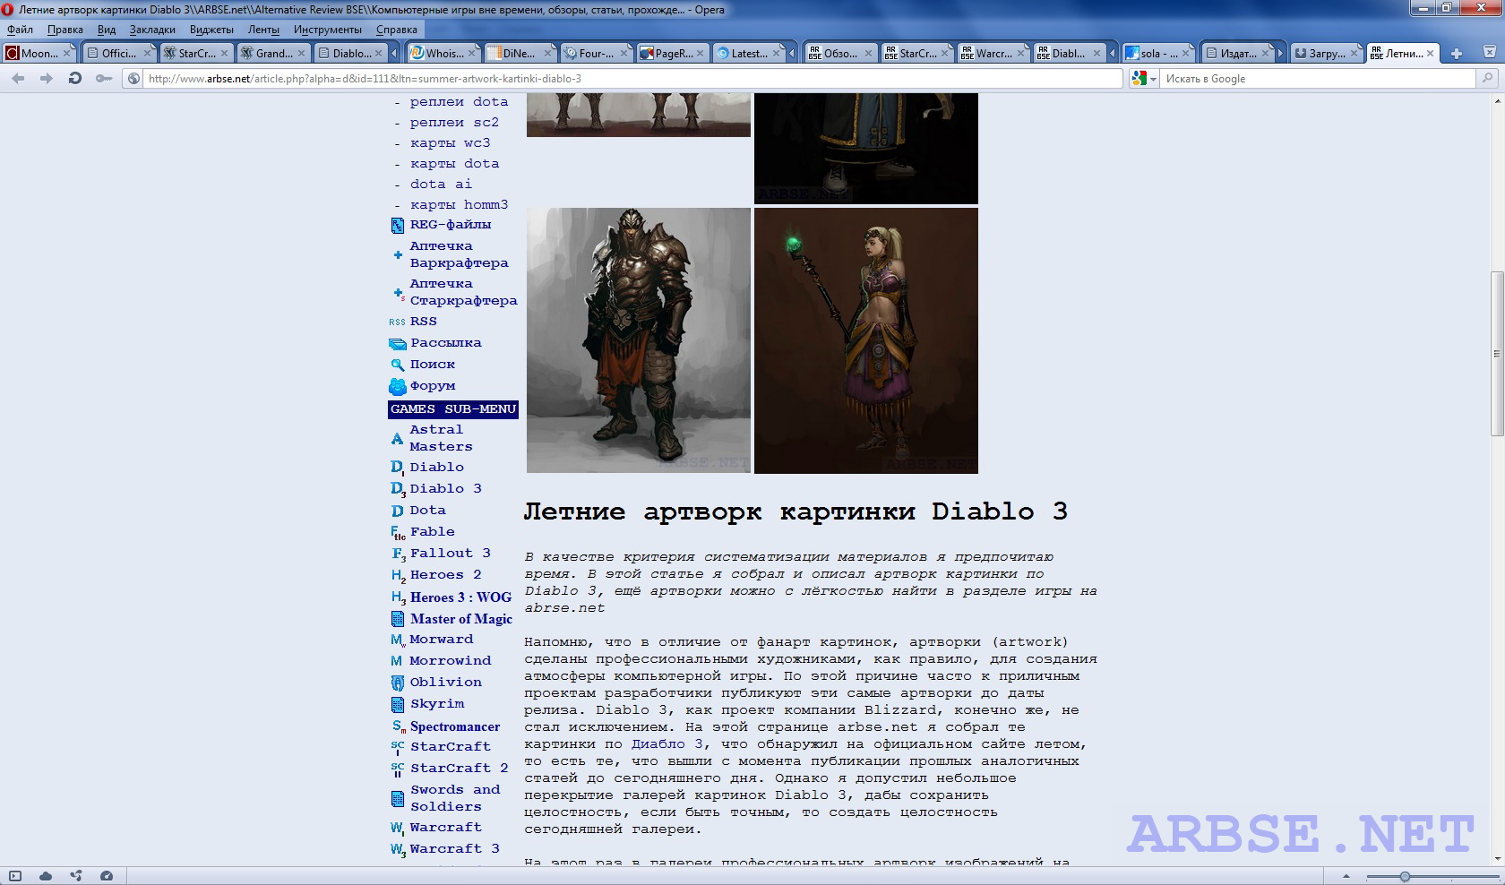Click the Diablo 3 'D3' icon
Image resolution: width=1505 pixels, height=885 pixels.
(398, 489)
